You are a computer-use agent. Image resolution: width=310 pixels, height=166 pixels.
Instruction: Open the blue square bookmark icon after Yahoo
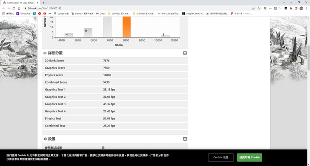tap(34, 14)
